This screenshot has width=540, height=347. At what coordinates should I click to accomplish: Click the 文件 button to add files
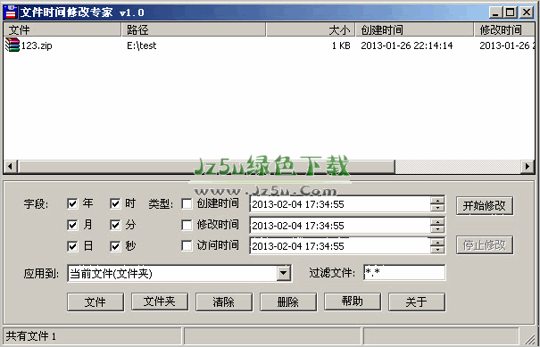pyautogui.click(x=96, y=302)
